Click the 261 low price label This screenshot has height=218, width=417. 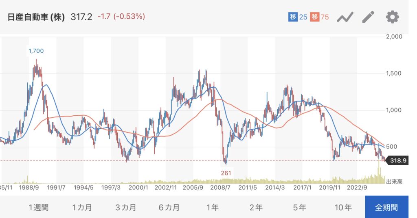point(226,173)
